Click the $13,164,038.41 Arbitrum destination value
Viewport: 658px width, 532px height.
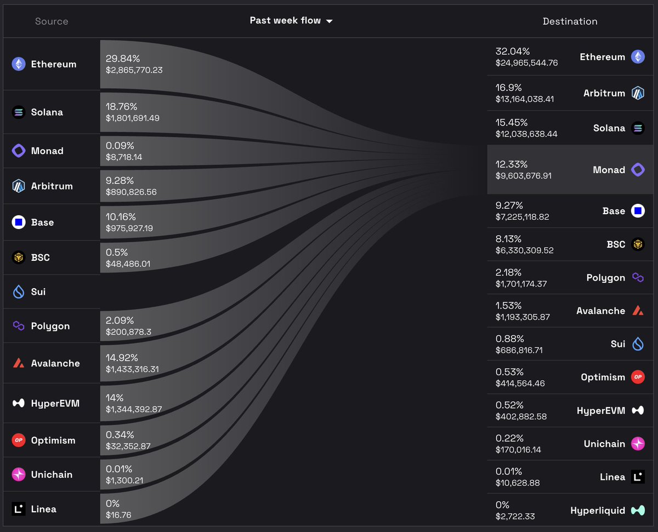(525, 99)
